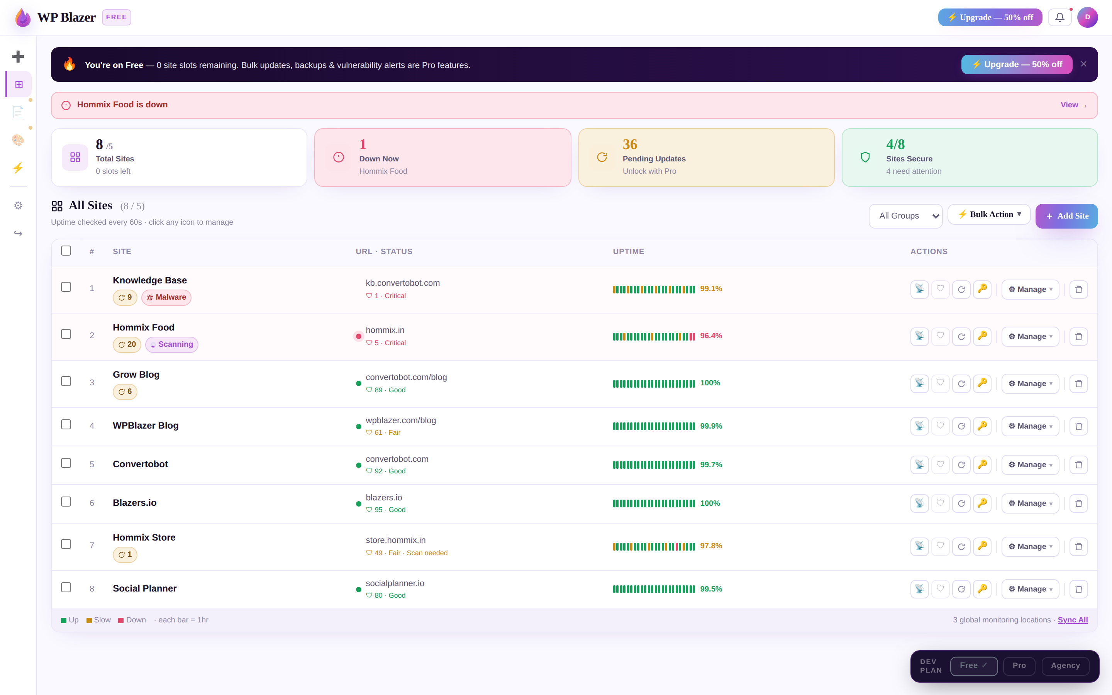
Task: Open the user avatar D menu
Action: 1087,17
